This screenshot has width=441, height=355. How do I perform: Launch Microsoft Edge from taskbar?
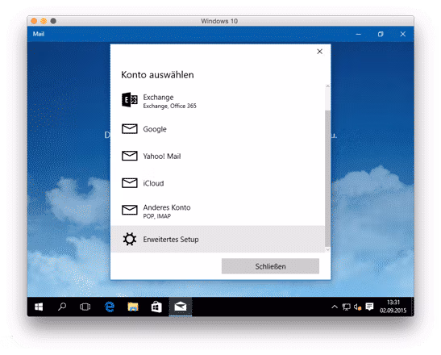pyautogui.click(x=110, y=307)
